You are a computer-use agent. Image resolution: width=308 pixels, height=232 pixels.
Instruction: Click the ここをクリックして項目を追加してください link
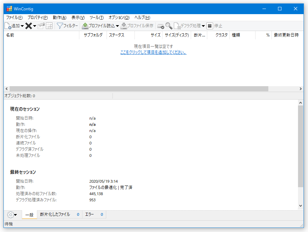(153, 52)
